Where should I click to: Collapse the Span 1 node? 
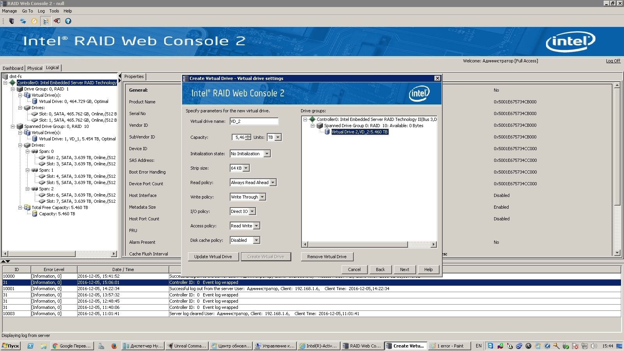pyautogui.click(x=28, y=170)
